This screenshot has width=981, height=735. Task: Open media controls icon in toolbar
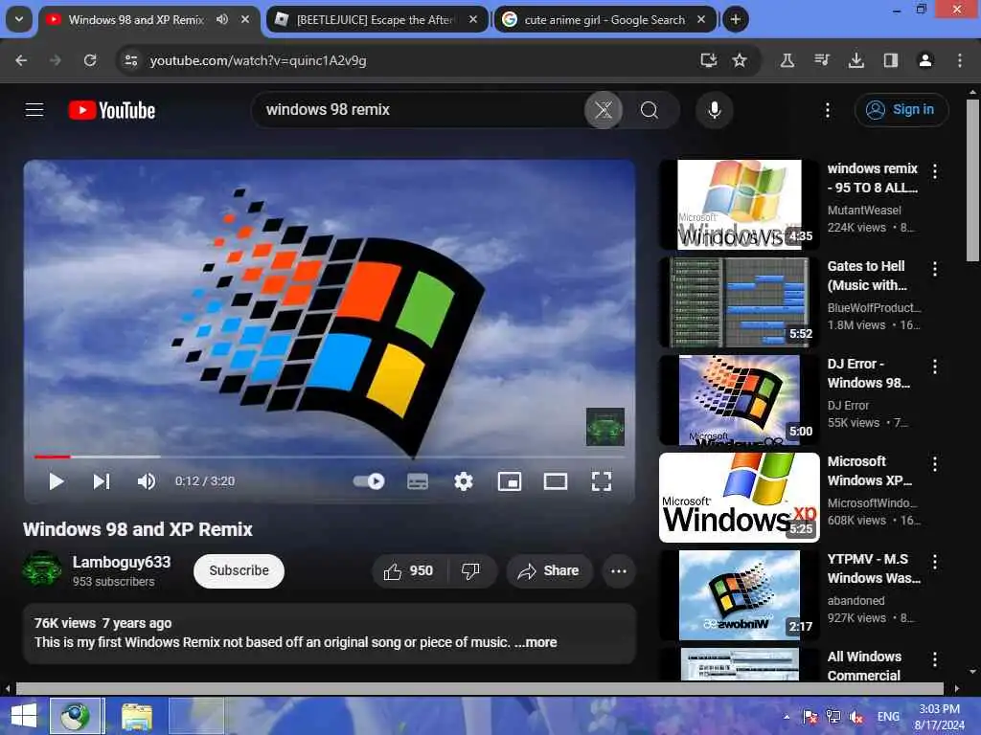coord(822,60)
